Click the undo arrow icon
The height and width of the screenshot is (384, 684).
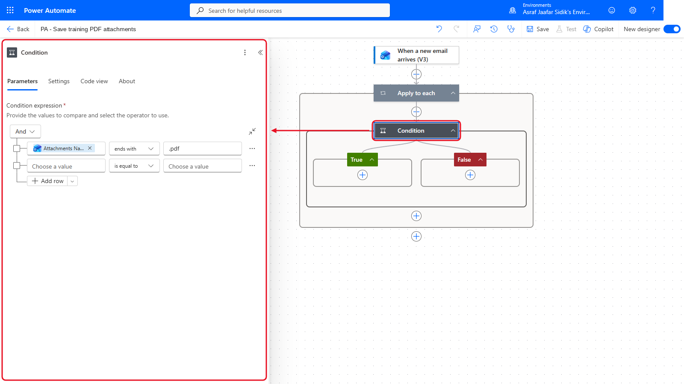(x=439, y=29)
